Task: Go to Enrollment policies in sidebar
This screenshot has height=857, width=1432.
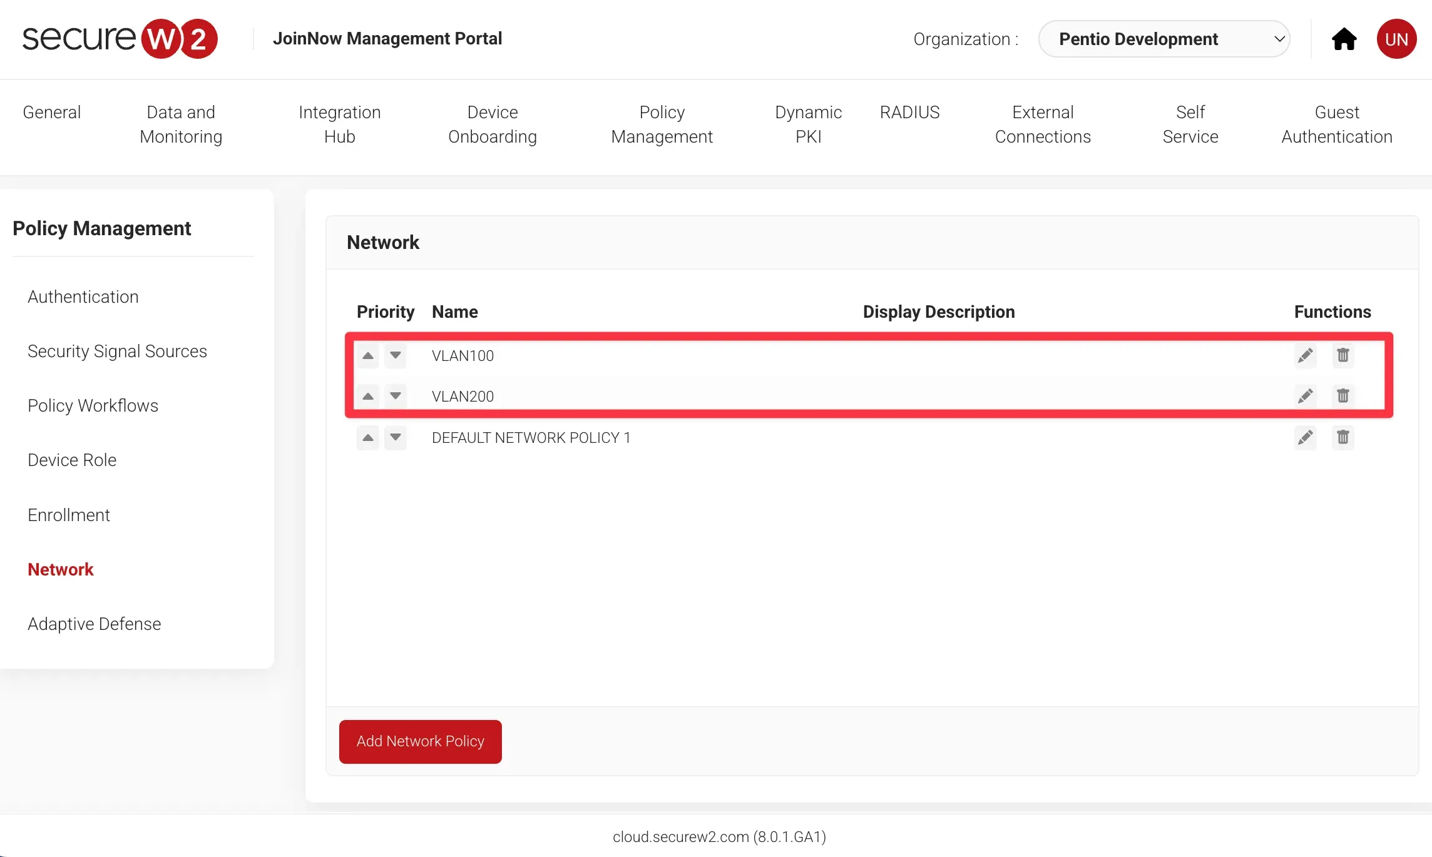Action: (69, 515)
